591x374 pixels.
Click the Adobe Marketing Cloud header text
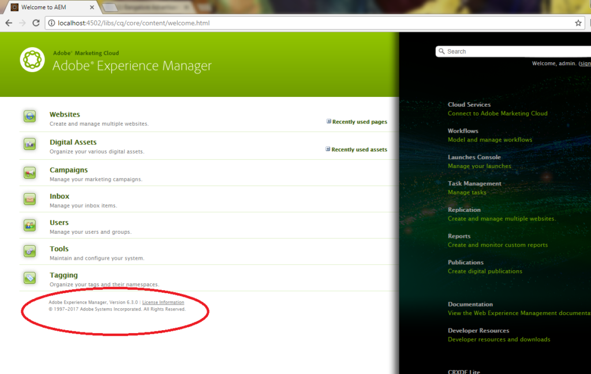click(x=86, y=53)
